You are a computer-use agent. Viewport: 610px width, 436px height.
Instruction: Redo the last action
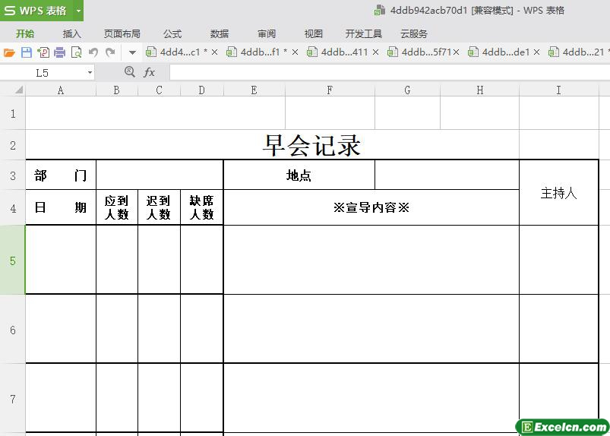[110, 52]
